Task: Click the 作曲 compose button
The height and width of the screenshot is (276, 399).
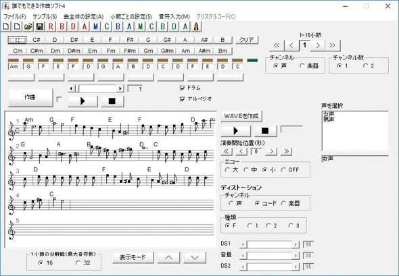Action: tap(30, 97)
